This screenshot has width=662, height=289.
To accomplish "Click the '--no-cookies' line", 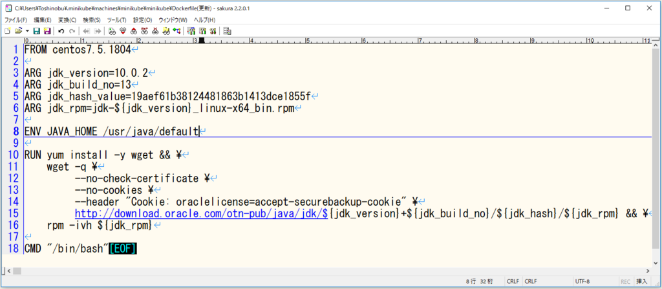I will [x=114, y=190].
